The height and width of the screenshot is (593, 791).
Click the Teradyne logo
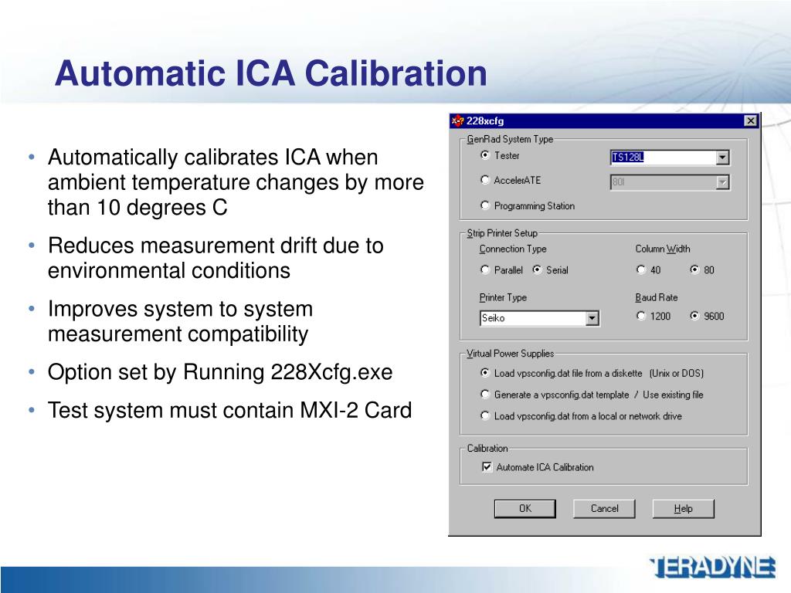click(x=711, y=568)
